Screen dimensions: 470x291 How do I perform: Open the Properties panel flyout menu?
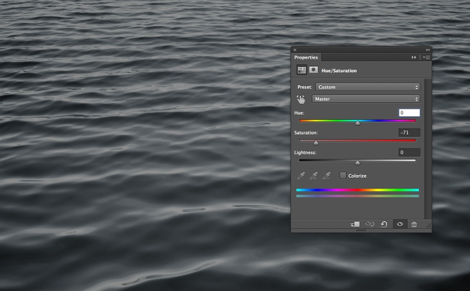tap(426, 57)
